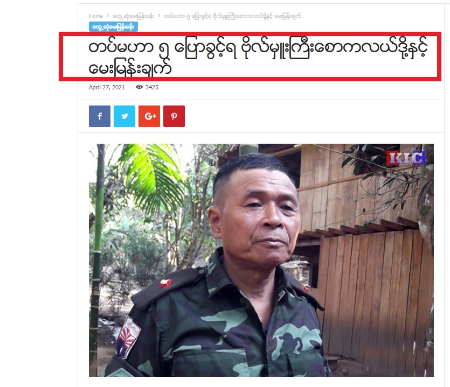Image resolution: width=450 pixels, height=387 pixels.
Task: Share the article on Facebook
Action: click(x=100, y=116)
